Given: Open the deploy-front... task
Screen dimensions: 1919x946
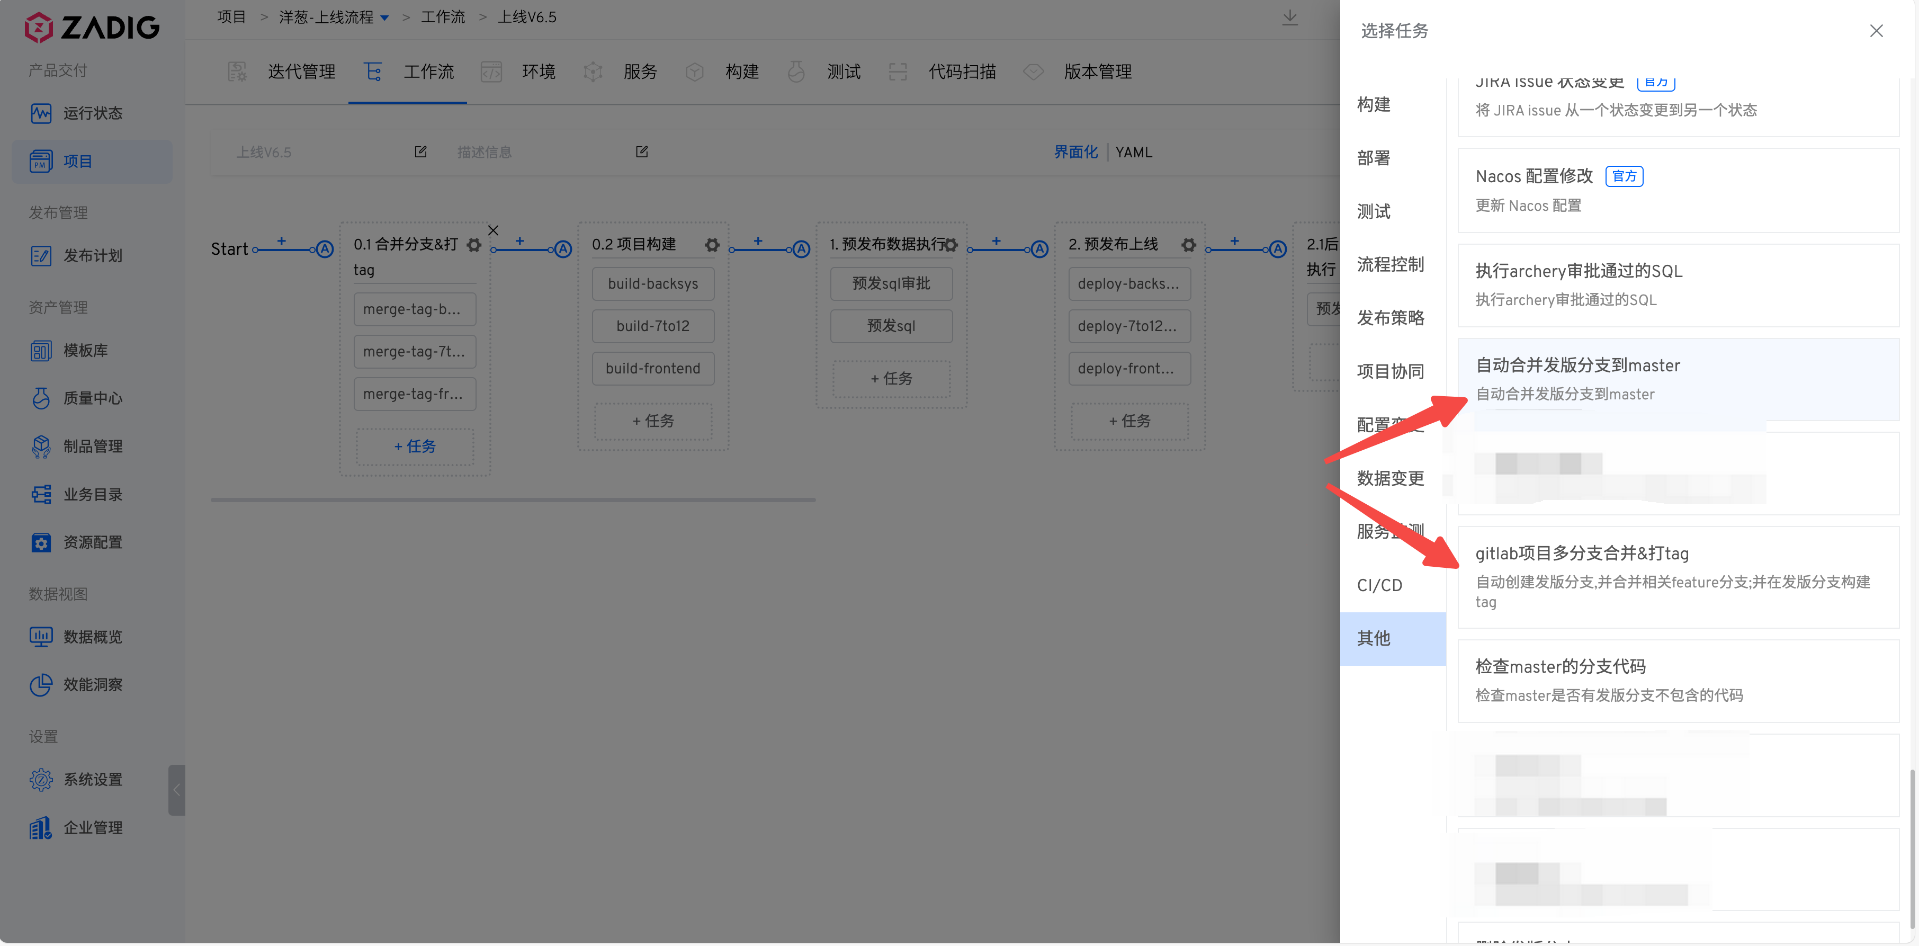Looking at the screenshot, I should click(x=1129, y=369).
